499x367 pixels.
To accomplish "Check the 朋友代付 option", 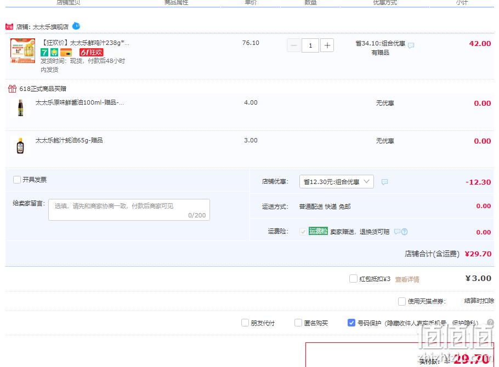I will click(x=245, y=323).
